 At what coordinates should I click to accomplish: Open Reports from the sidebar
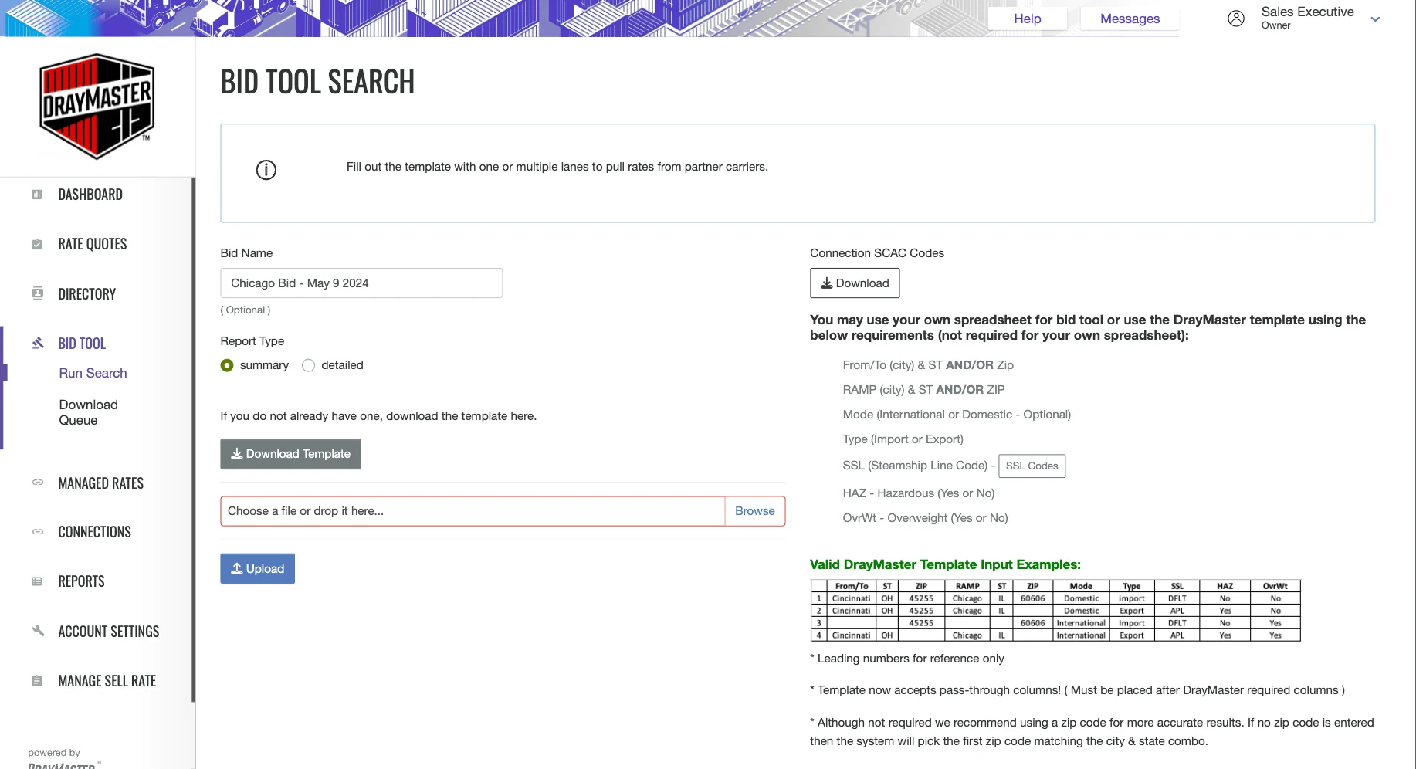[82, 581]
